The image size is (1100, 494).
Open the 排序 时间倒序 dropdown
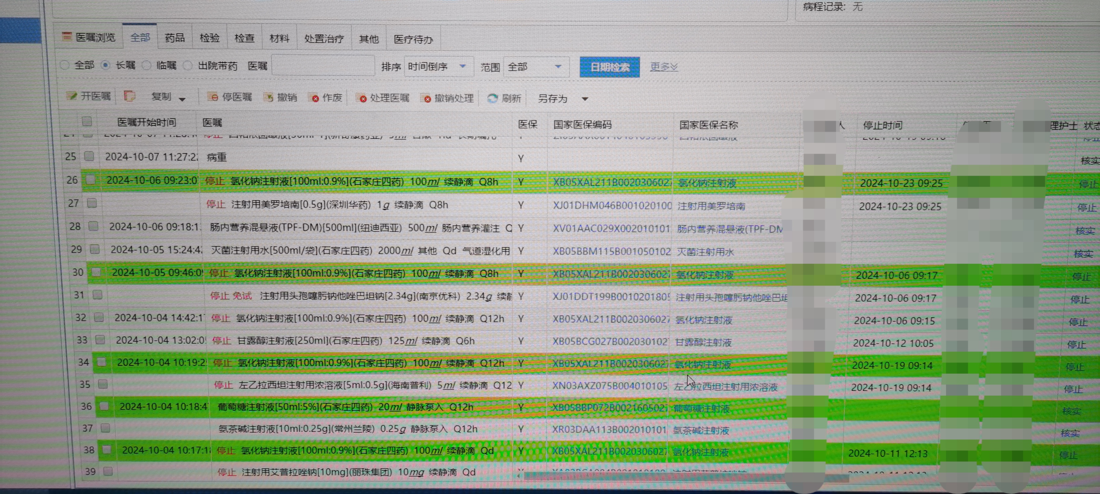coord(438,67)
